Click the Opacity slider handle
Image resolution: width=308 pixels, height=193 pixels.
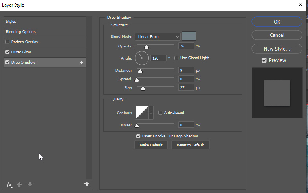click(147, 47)
